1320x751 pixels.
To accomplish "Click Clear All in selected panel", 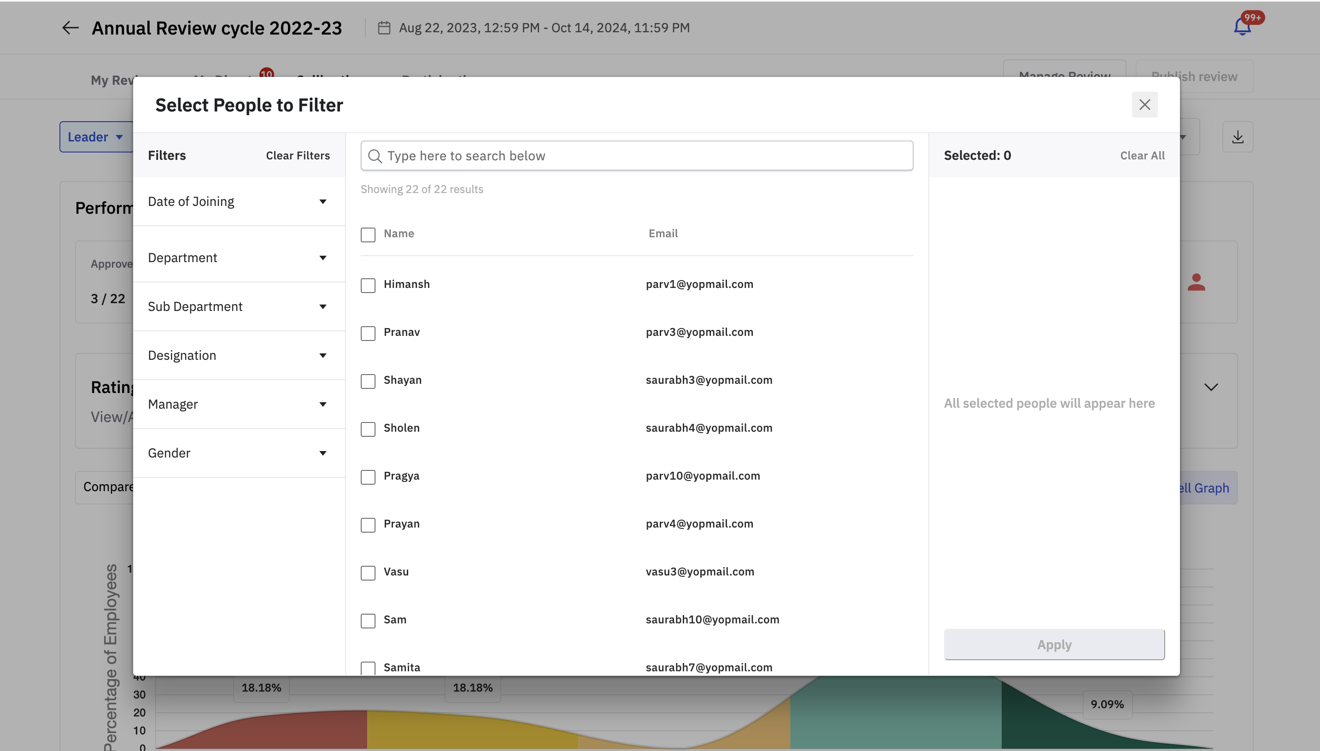I will pyautogui.click(x=1142, y=156).
